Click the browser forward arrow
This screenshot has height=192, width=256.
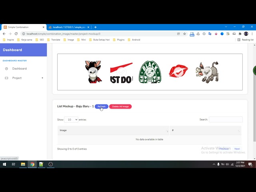10,34
